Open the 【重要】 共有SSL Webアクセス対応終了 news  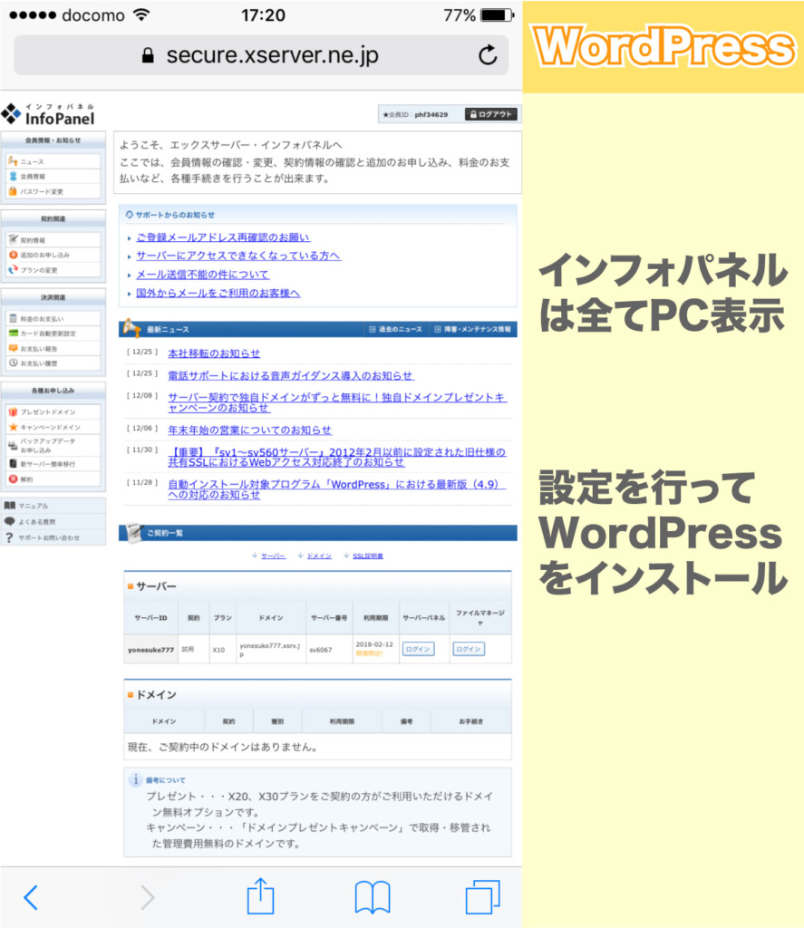(337, 457)
